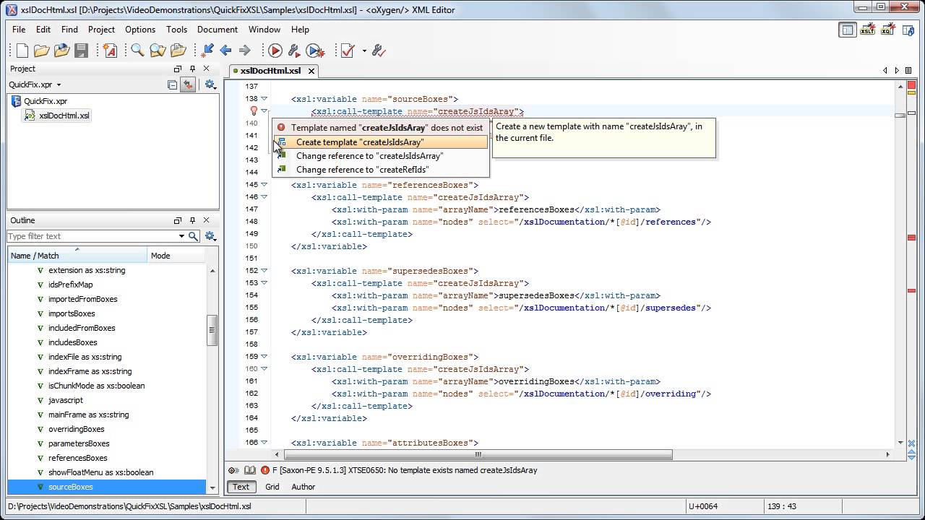This screenshot has height=520, width=925.
Task: Open the QuickFix.xpr project dropdown
Action: click(35, 84)
